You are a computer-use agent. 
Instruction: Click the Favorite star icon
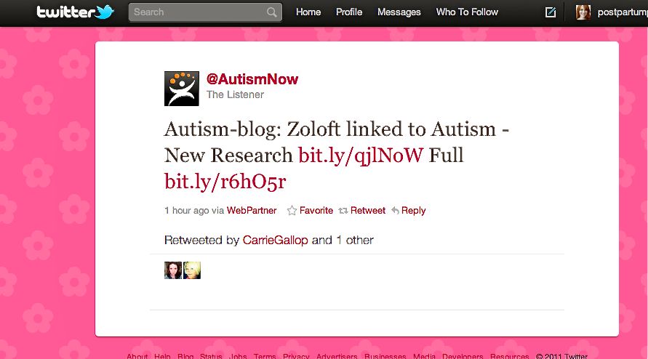[292, 211]
